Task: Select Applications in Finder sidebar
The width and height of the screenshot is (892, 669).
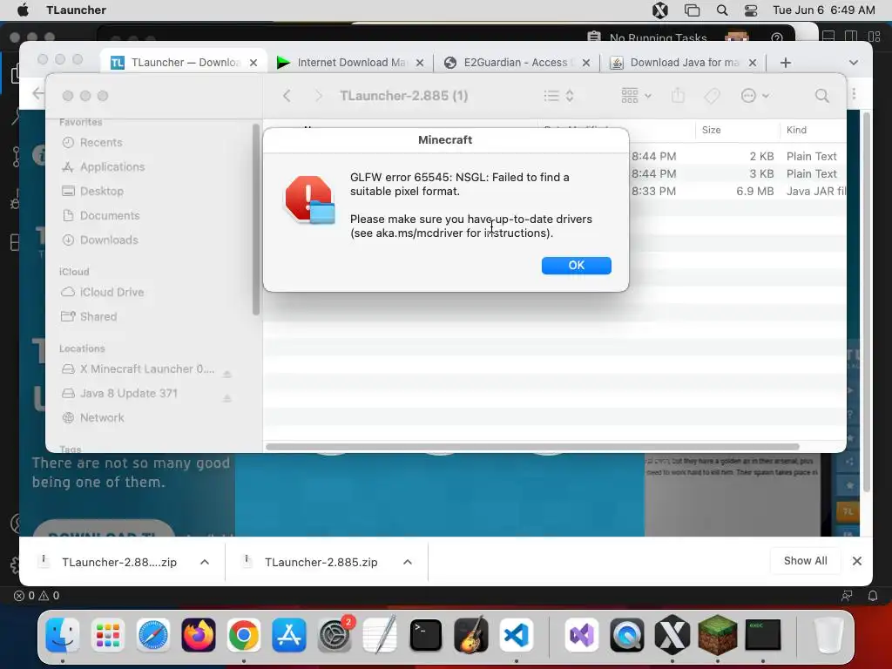Action: 112,166
